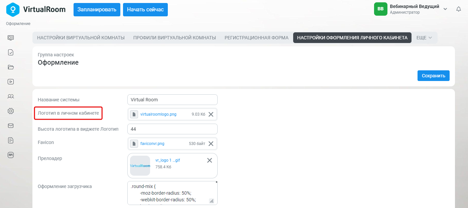468x208 pixels.
Task: Expand the ЕЩЕ tab dropdown
Action: pyautogui.click(x=424, y=38)
